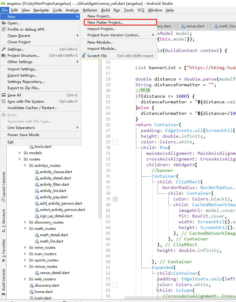The height and width of the screenshot is (302, 236).
Task: Click the Layout Captures sidebar icon
Action: click(x=4, y=200)
